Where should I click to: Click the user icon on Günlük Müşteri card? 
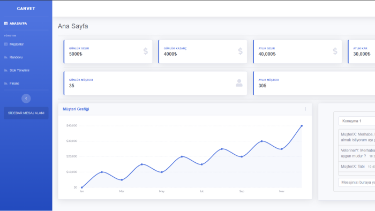point(239,83)
